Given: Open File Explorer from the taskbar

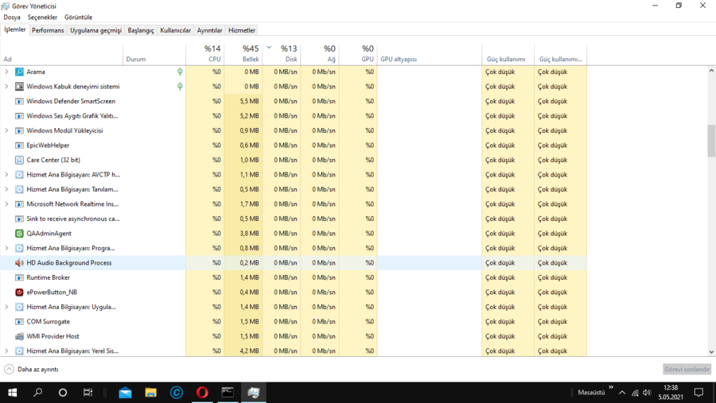Looking at the screenshot, I should pos(150,393).
